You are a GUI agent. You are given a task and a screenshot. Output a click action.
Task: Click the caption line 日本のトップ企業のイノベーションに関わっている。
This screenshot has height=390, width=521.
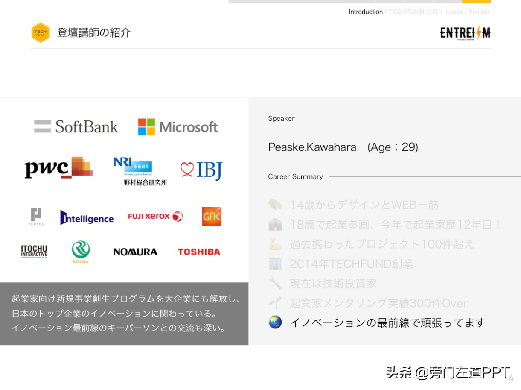tap(114, 314)
